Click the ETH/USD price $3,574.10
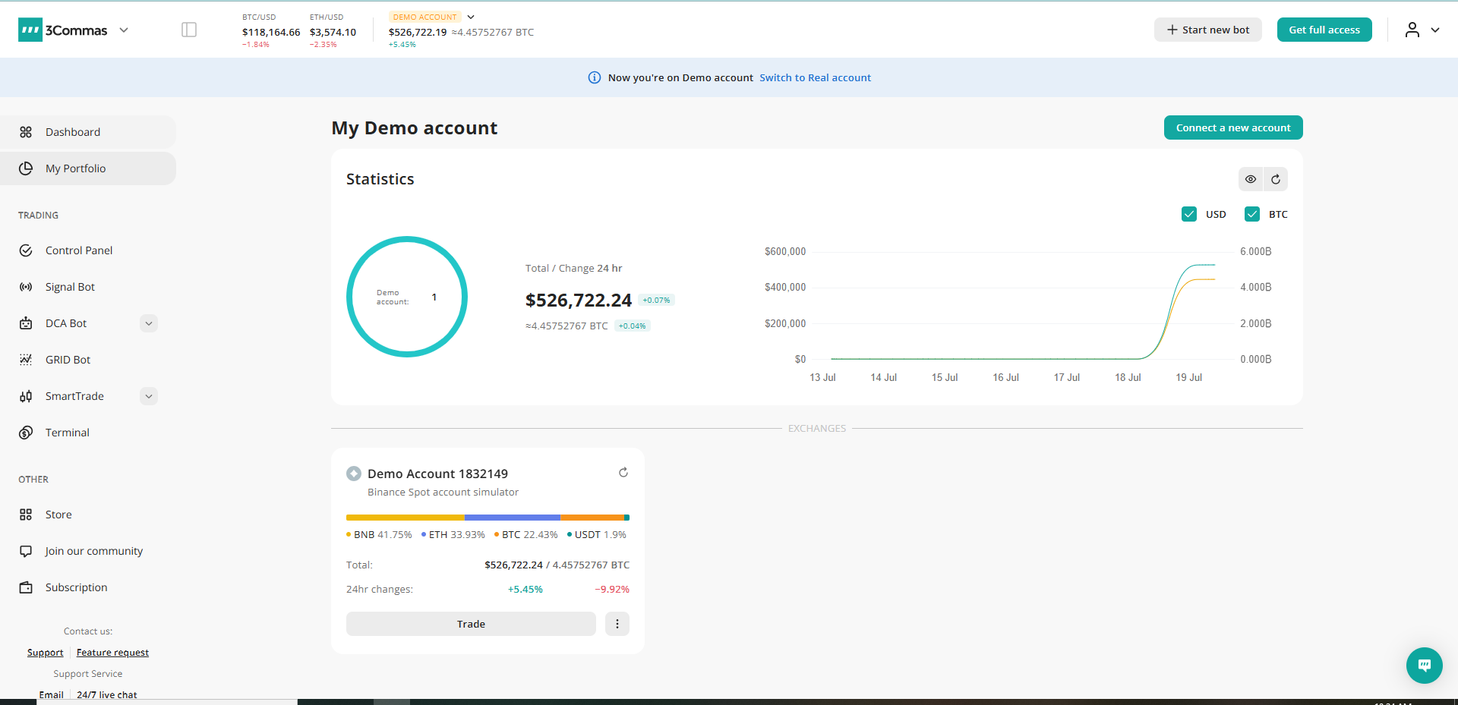 point(333,32)
